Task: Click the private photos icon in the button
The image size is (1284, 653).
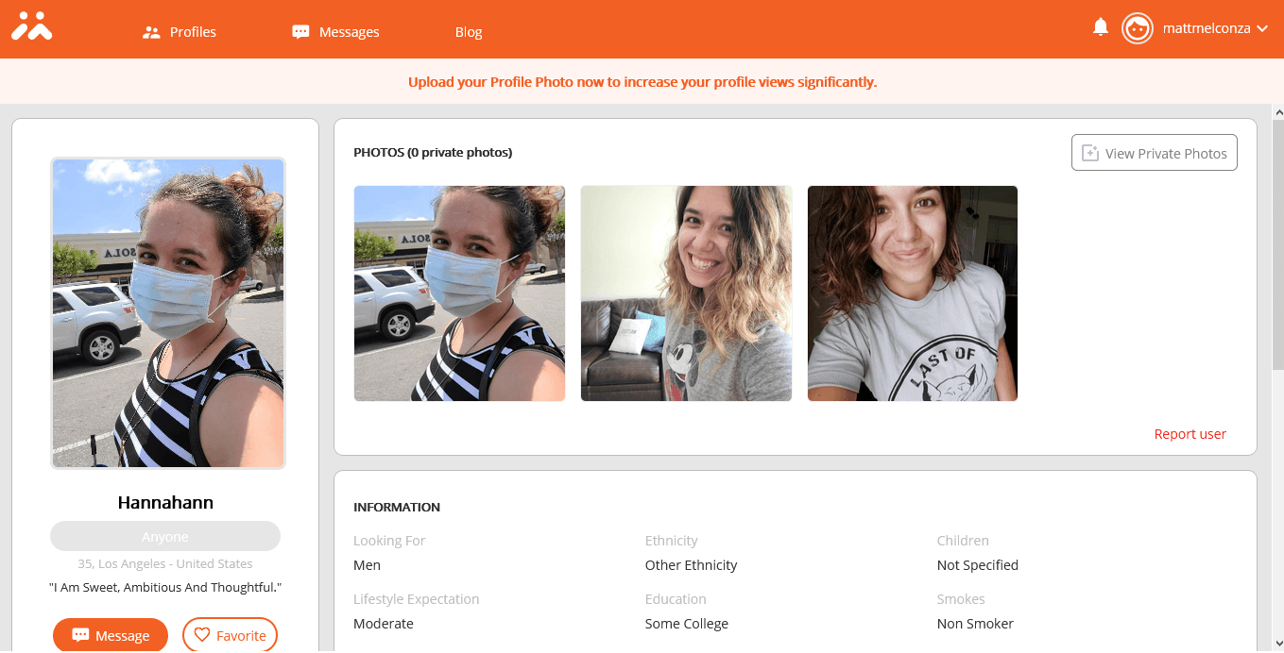Action: click(1090, 153)
